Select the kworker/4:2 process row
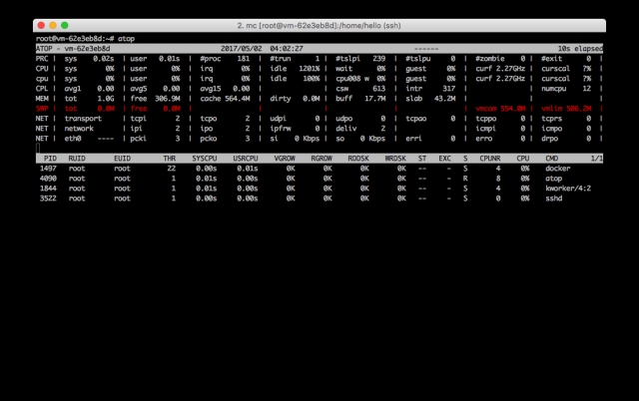This screenshot has height=401, width=639. (319, 189)
